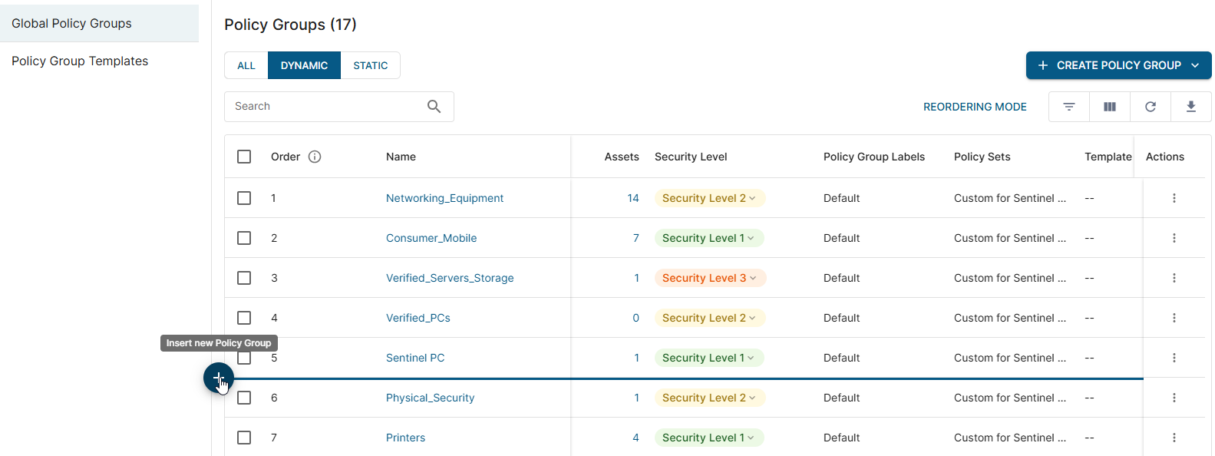This screenshot has width=1215, height=456.
Task: Expand the Create Policy Group dropdown button
Action: click(x=1194, y=65)
